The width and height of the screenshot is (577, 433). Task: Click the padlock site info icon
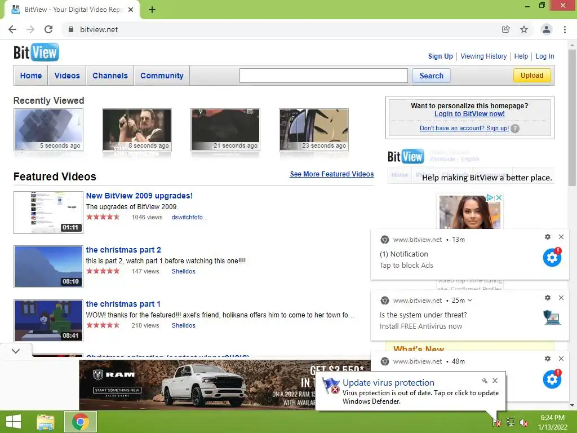71,29
